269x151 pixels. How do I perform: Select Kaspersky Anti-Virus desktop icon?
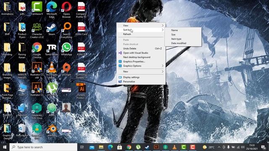[37, 111]
